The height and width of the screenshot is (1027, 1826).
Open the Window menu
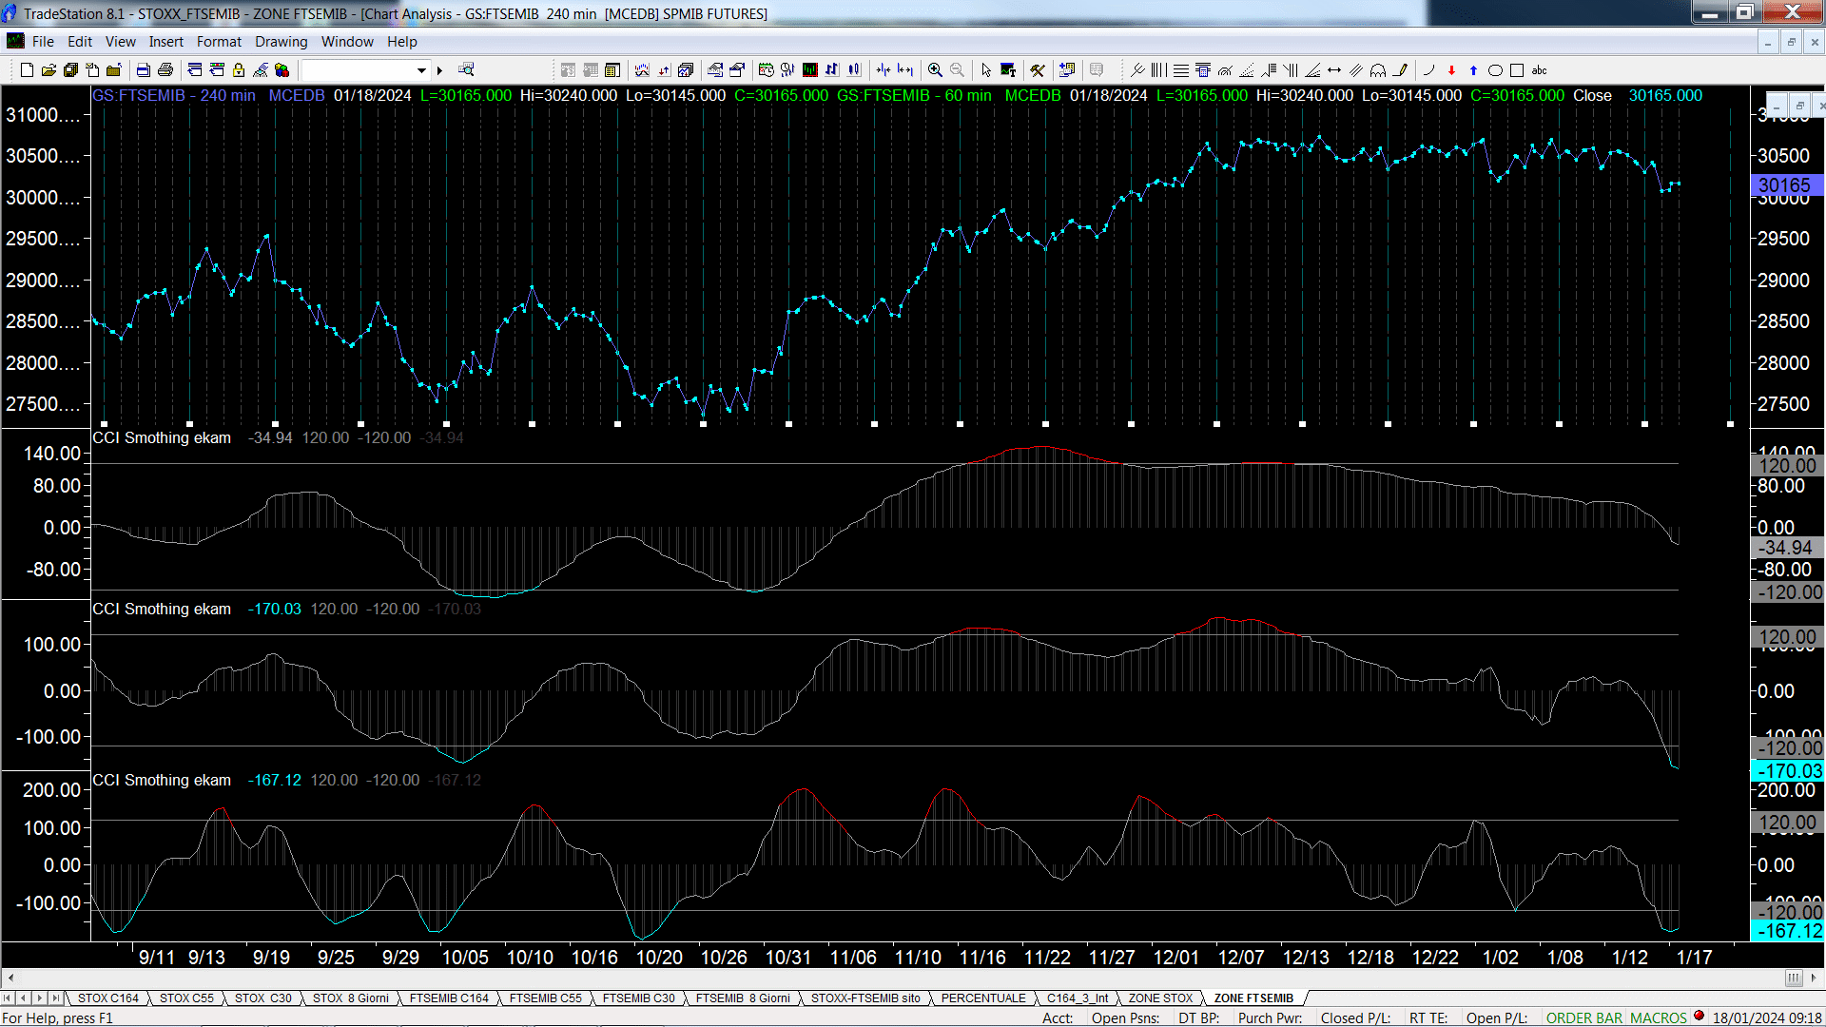click(347, 42)
